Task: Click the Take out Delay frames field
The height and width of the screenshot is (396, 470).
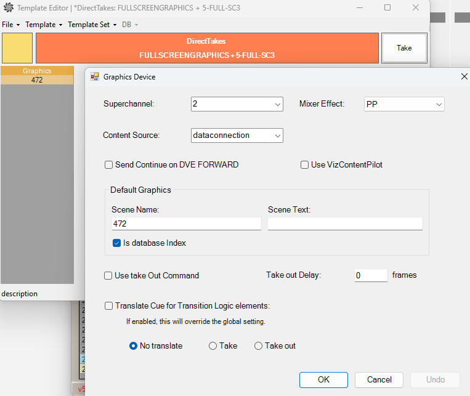Action: pos(371,275)
